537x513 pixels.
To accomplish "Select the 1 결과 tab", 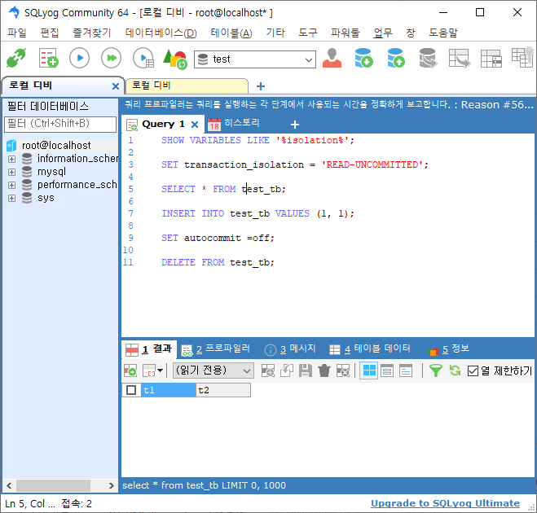I will pos(149,349).
